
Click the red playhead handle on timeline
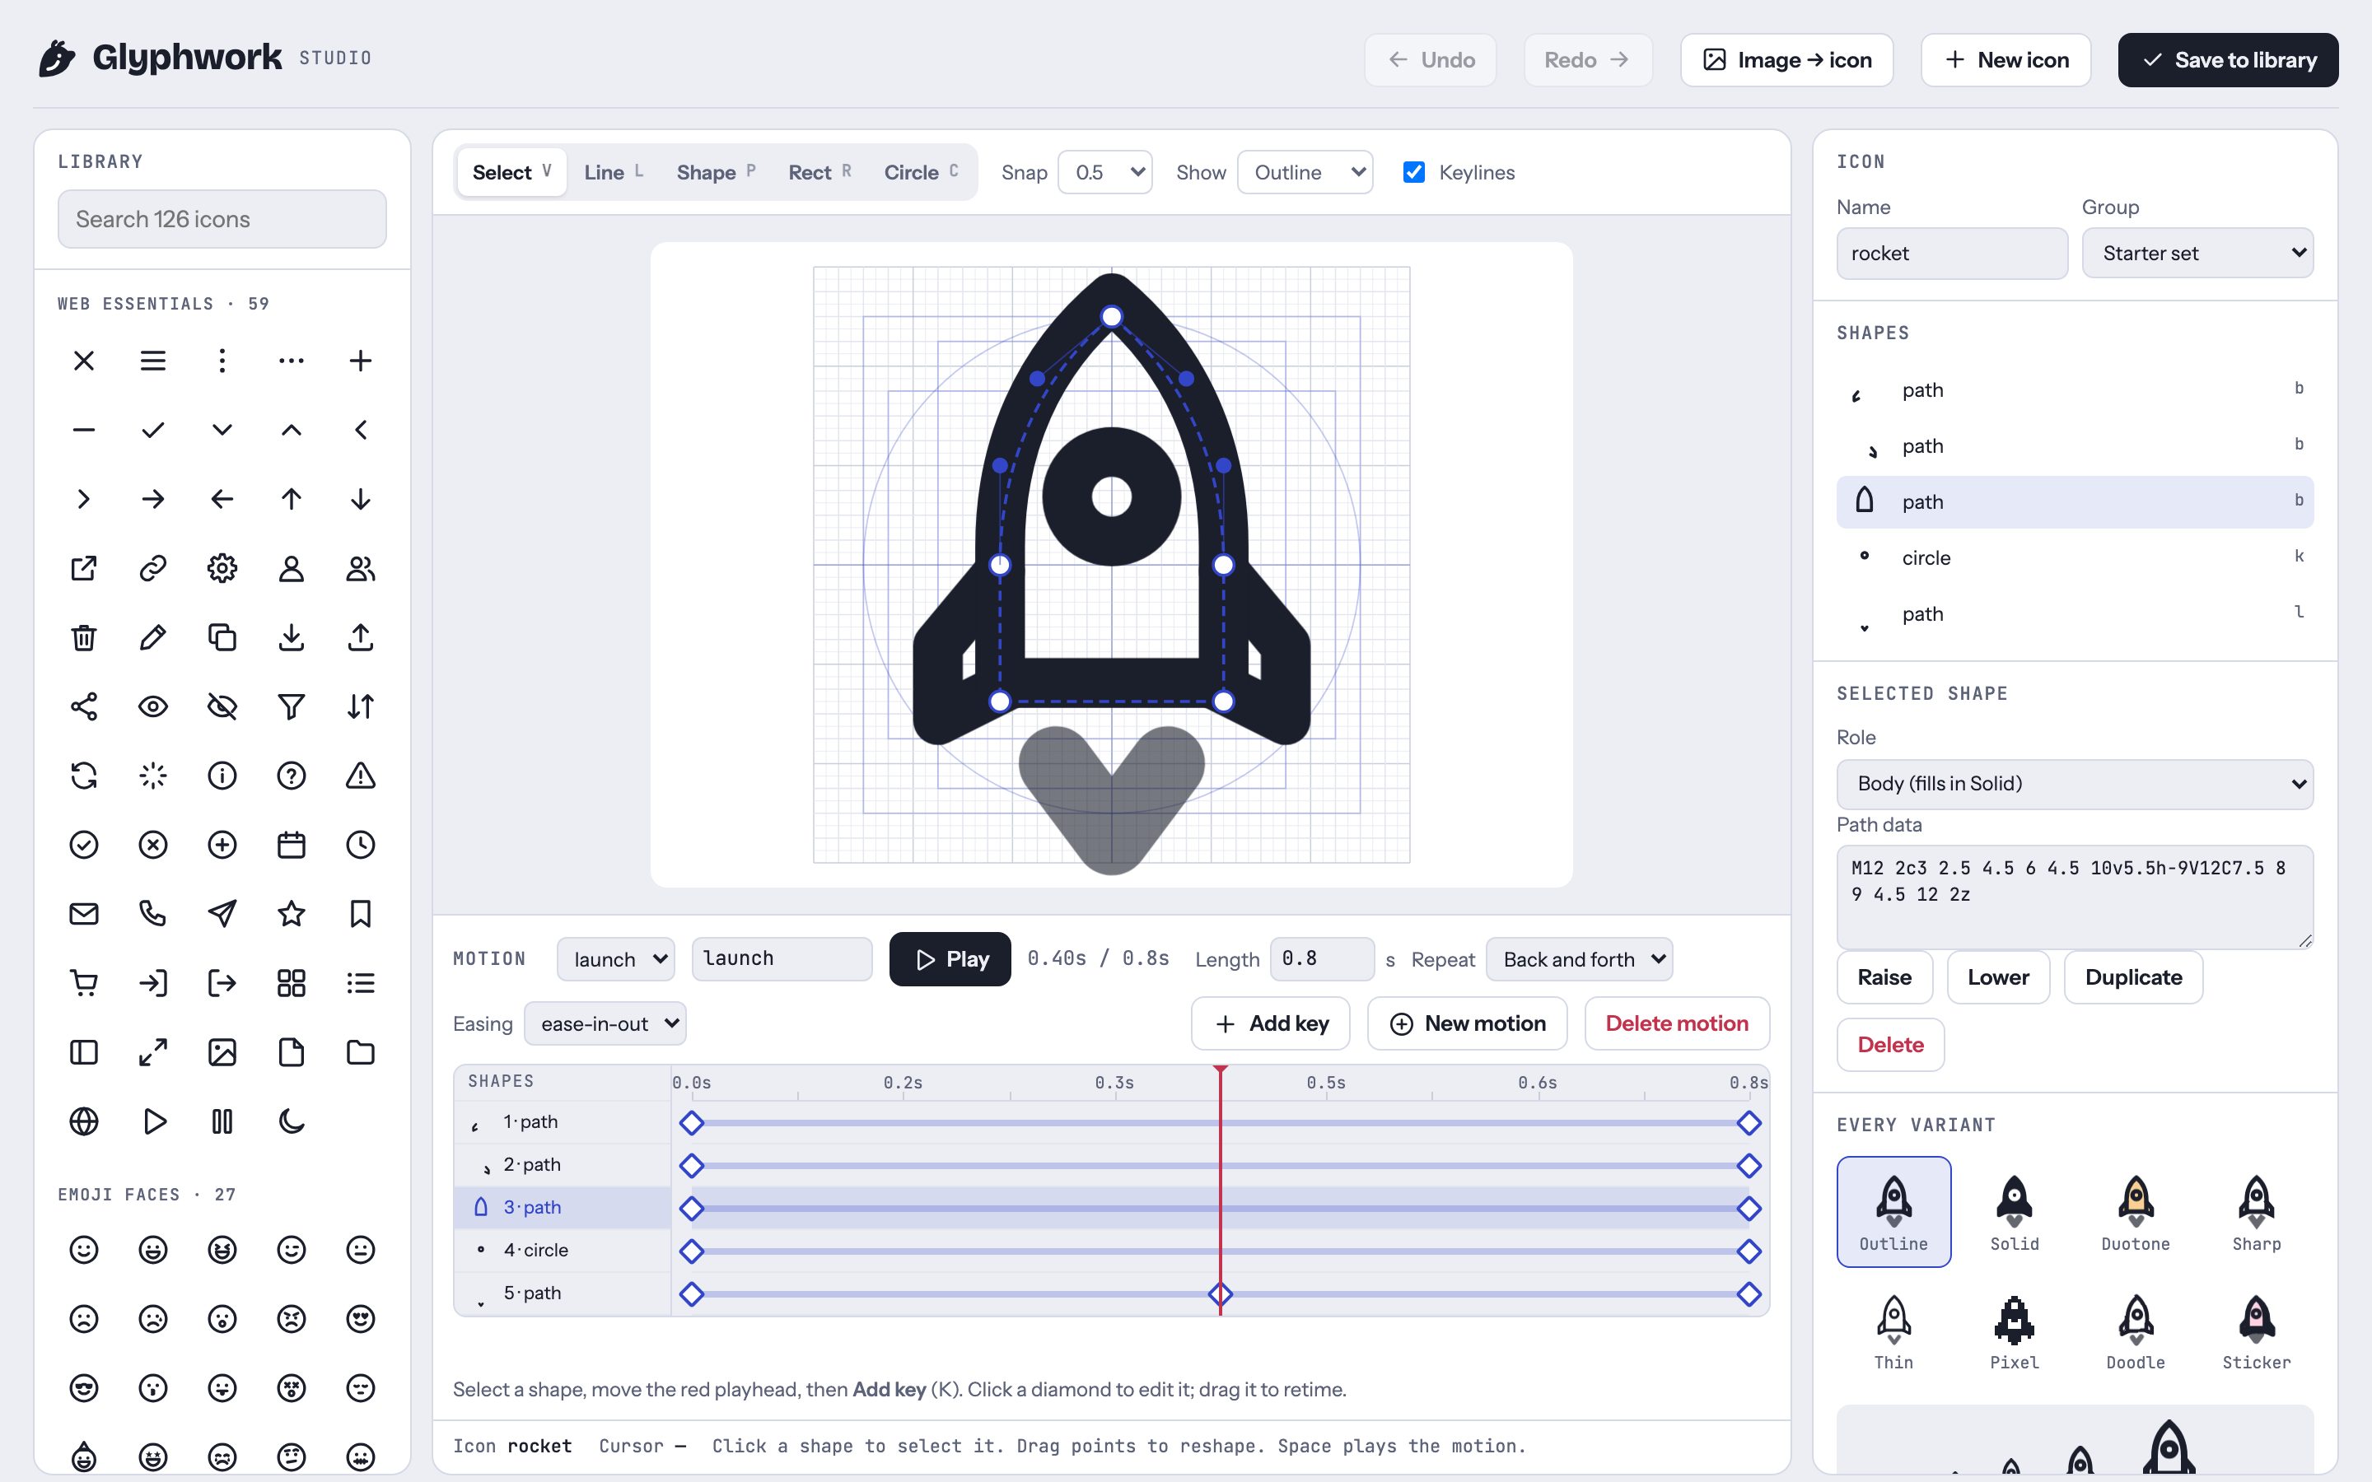pos(1221,1070)
